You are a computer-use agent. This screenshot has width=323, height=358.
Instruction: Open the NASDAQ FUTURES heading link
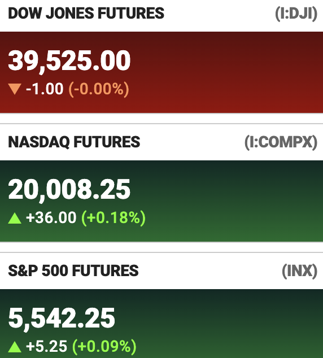(74, 142)
